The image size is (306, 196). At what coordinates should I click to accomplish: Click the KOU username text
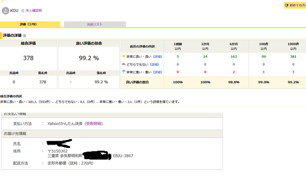(14, 11)
